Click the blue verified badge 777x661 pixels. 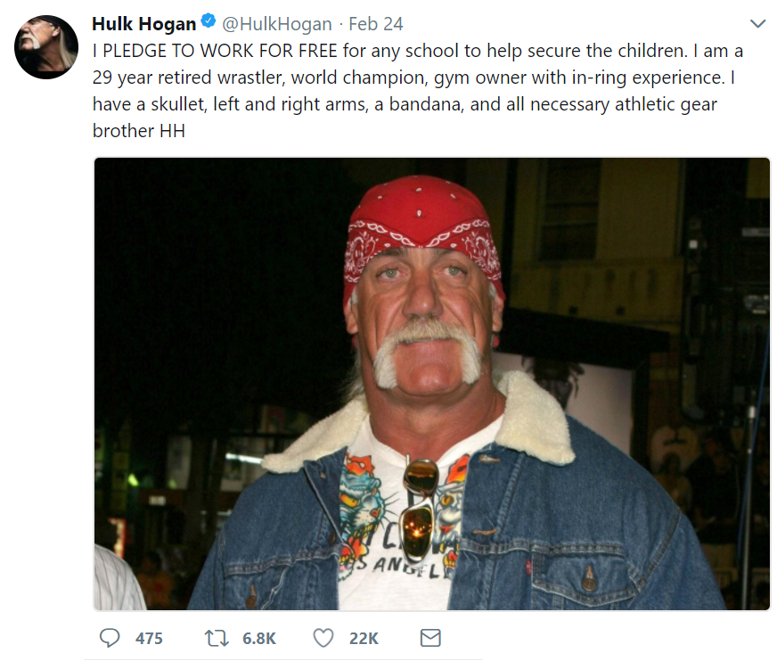point(209,21)
